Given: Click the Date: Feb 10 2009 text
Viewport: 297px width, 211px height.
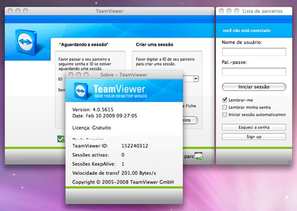Looking at the screenshot, I should pyautogui.click(x=105, y=116).
